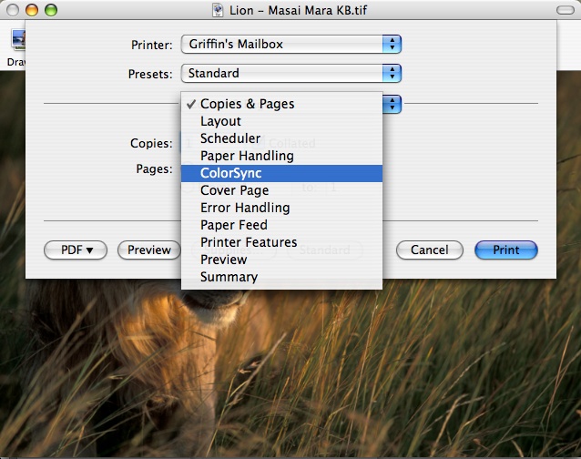Click the document proxy icon in title bar
This screenshot has height=459, width=581.
click(x=219, y=9)
